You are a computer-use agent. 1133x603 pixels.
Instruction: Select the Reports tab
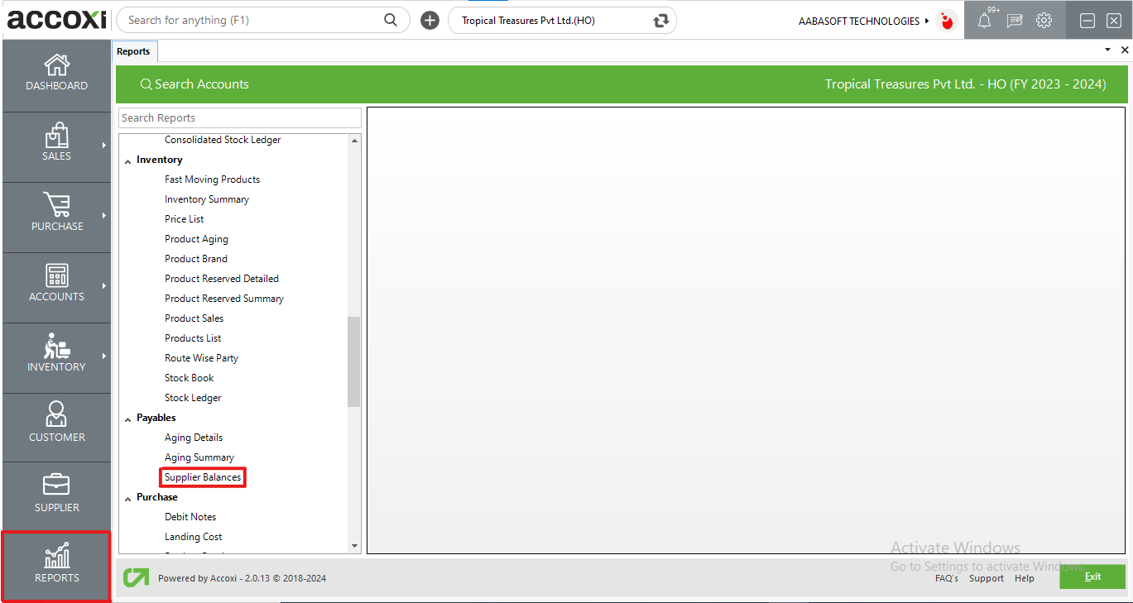coord(133,51)
